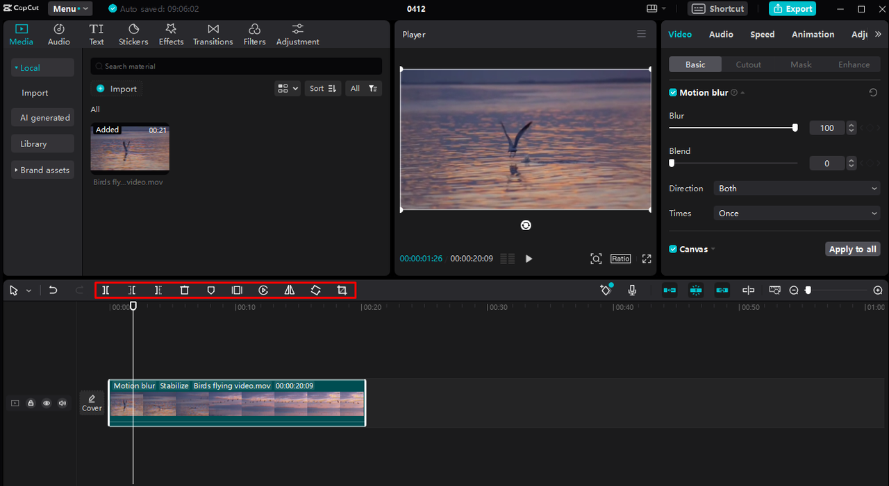Viewport: 889px width, 486px height.
Task: Click the player fullscreen icon
Action: (x=647, y=259)
